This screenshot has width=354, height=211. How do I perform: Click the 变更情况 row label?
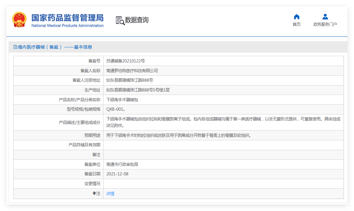pyautogui.click(x=92, y=184)
